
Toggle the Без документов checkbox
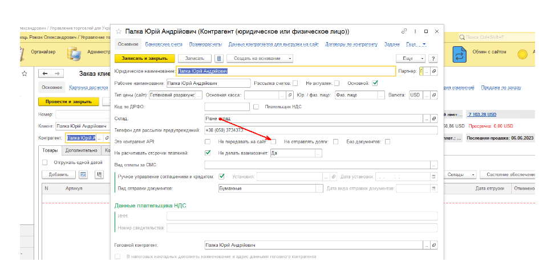tap(387, 142)
